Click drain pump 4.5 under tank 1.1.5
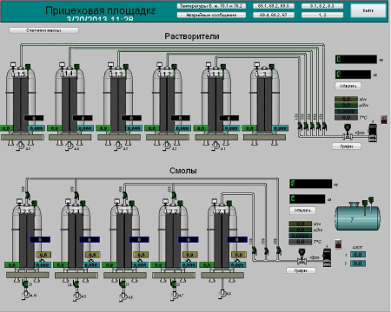Screen dimensions: 391x312 20,146
